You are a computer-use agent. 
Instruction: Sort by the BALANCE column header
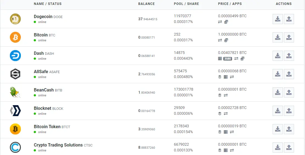(x=146, y=4)
